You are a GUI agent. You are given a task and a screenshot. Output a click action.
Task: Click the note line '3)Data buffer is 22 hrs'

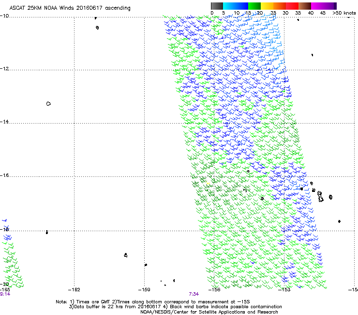click(x=175, y=307)
